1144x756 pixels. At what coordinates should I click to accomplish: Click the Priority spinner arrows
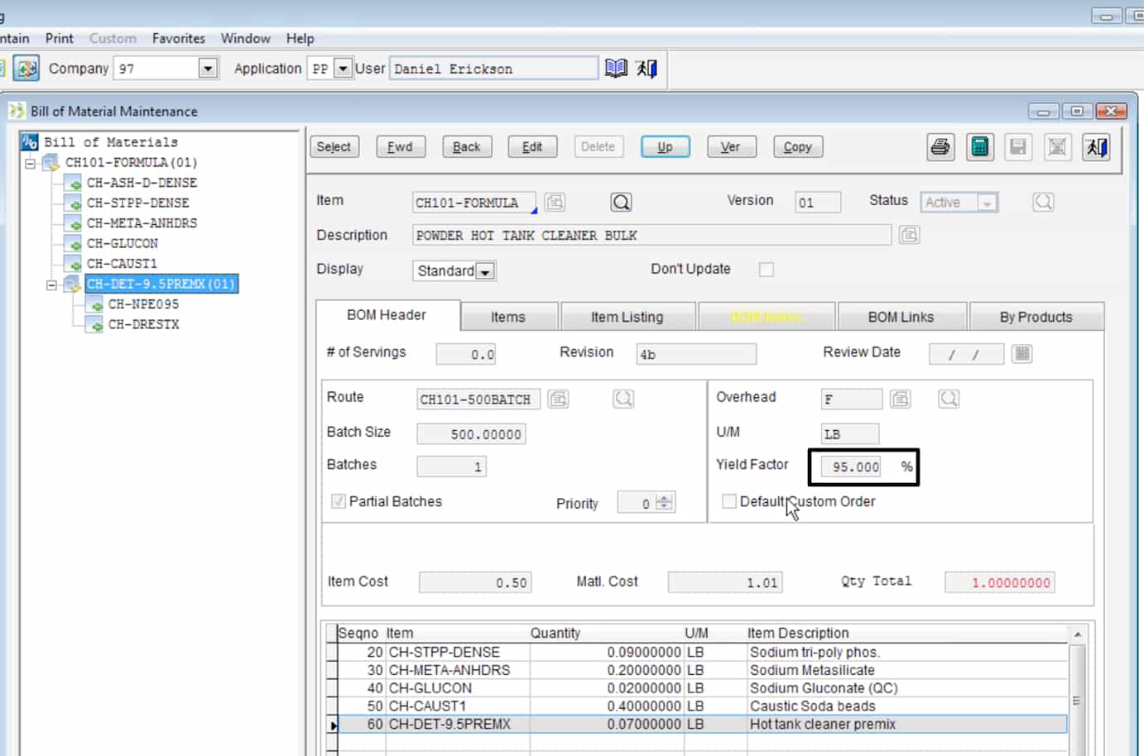tap(665, 502)
